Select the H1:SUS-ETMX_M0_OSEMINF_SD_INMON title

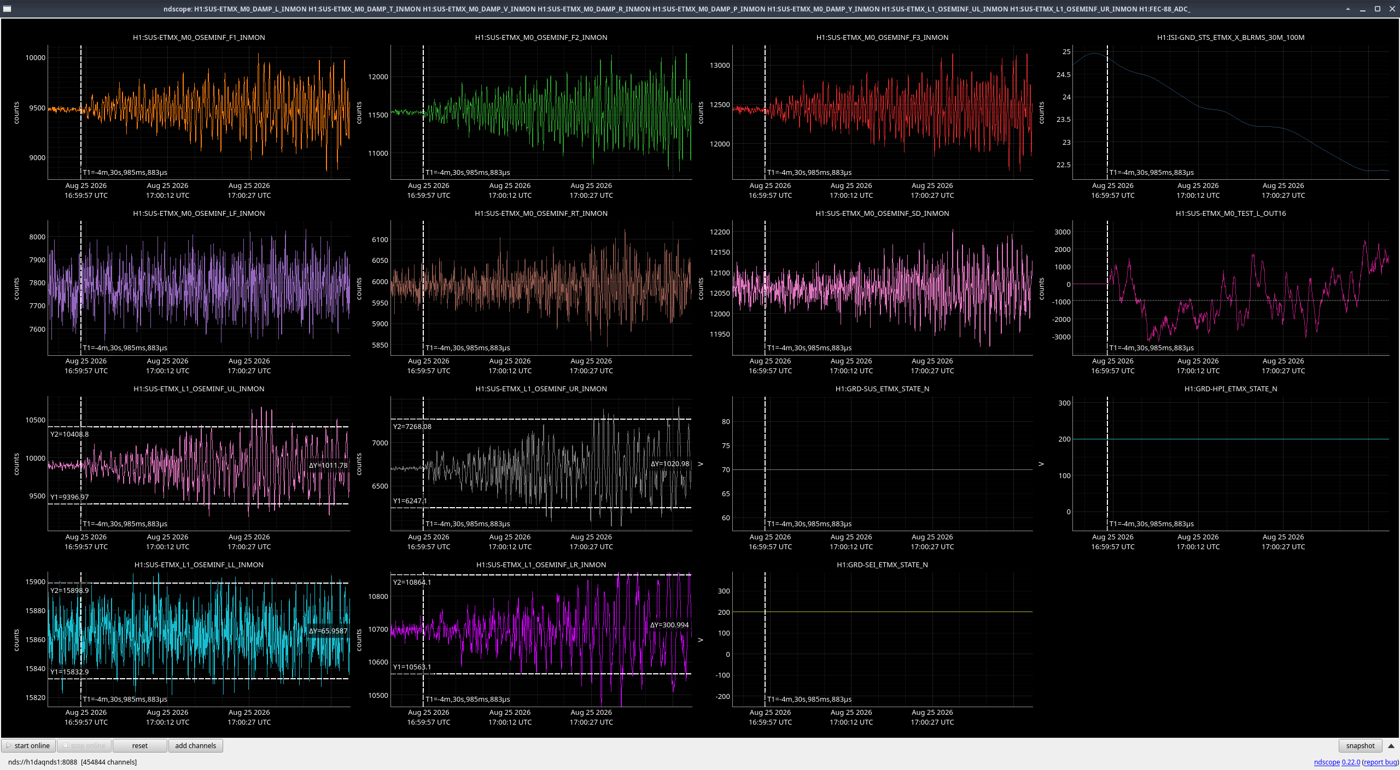(x=882, y=214)
